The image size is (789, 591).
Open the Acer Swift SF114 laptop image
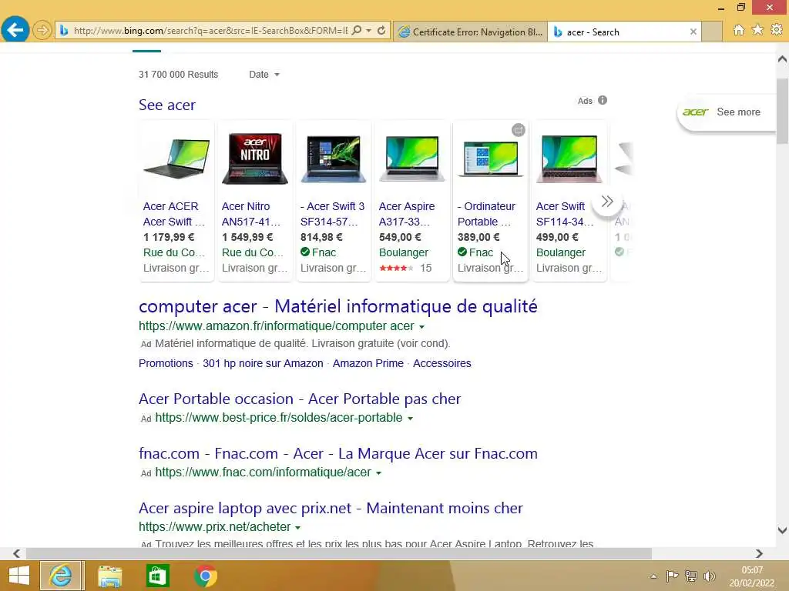pos(569,159)
